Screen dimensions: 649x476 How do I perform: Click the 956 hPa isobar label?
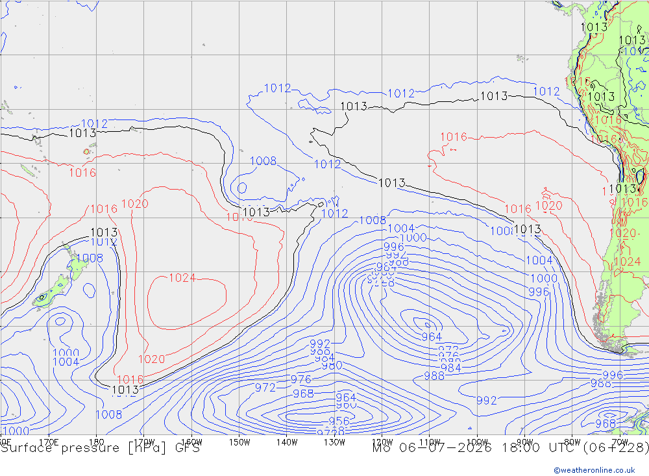point(339,421)
